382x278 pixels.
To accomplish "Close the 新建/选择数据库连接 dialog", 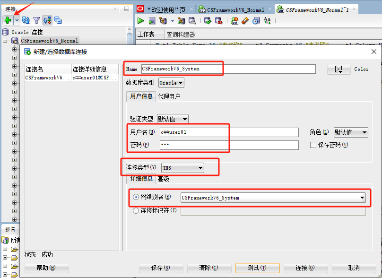I will coord(374,52).
